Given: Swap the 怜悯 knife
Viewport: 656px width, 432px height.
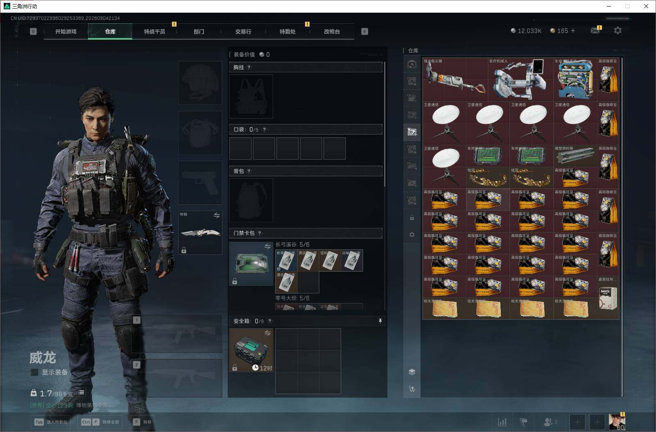Looking at the screenshot, I should click(217, 215).
